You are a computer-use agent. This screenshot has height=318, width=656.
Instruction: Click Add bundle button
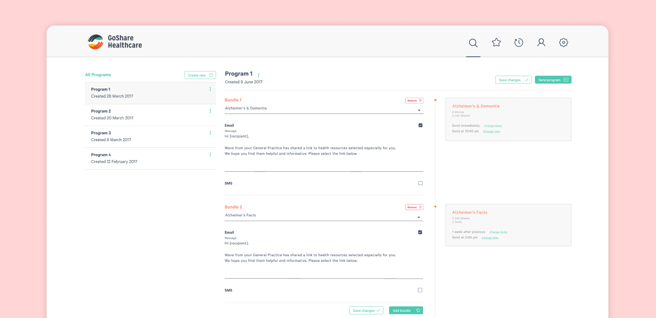[x=406, y=310]
